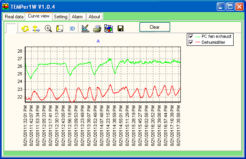The height and width of the screenshot is (159, 246).
Task: Click the 24 value on Y axis
Action: coord(20,82)
